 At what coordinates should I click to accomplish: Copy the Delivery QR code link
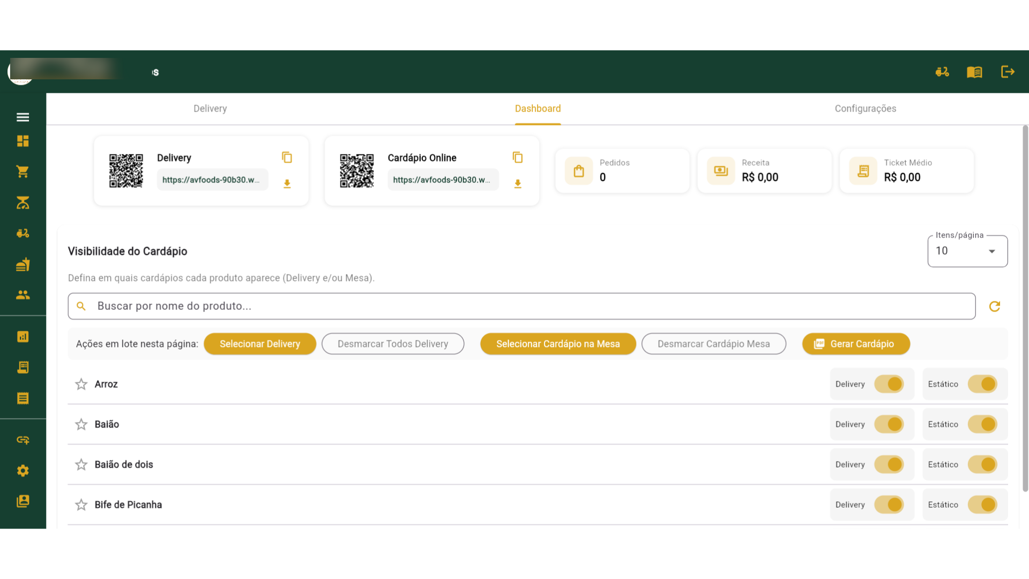pyautogui.click(x=287, y=157)
